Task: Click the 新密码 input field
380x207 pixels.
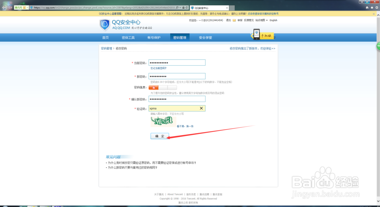Action: click(x=177, y=77)
